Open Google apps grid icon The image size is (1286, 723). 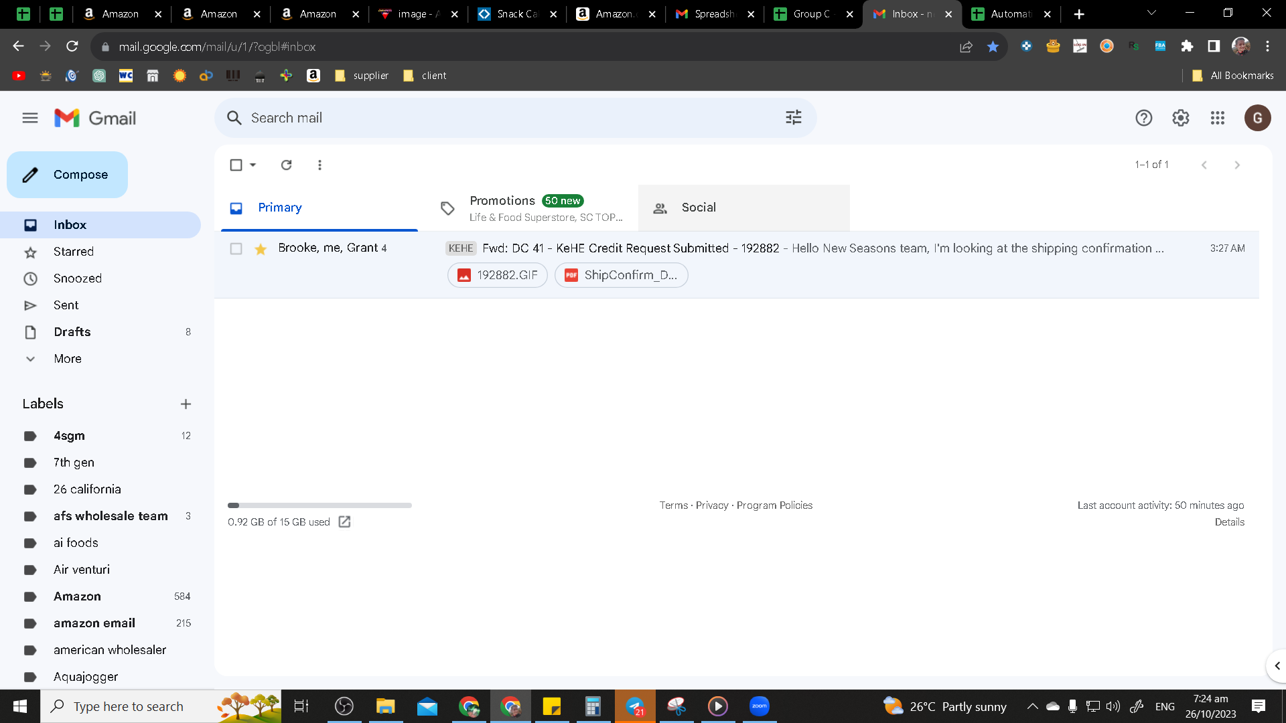click(x=1218, y=118)
